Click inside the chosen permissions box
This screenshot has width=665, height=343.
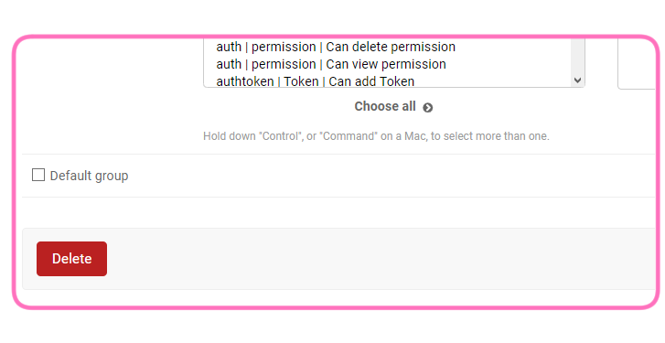637,64
